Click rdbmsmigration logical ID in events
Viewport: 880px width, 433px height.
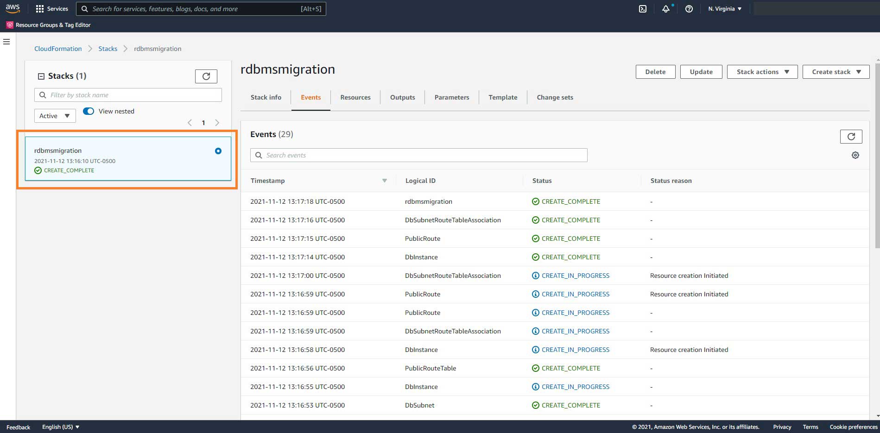point(429,201)
